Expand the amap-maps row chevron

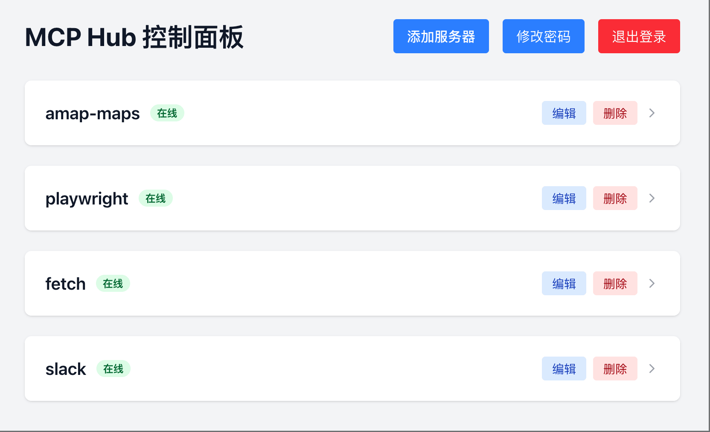coord(652,113)
